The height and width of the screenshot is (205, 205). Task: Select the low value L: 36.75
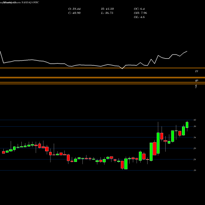click(x=107, y=13)
